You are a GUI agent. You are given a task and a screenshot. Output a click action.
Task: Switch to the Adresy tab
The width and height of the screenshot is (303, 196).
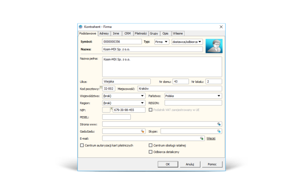[x=104, y=33]
